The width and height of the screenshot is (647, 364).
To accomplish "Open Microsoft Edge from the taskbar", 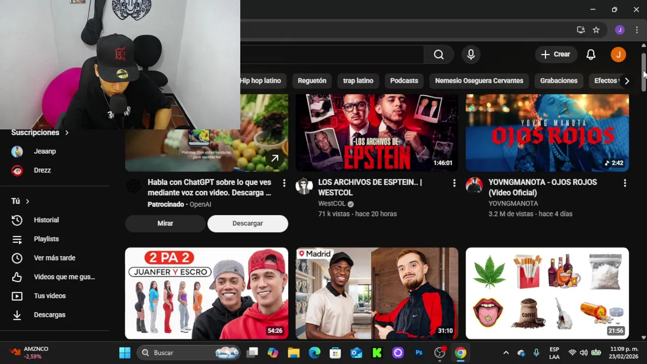I will coord(314,353).
